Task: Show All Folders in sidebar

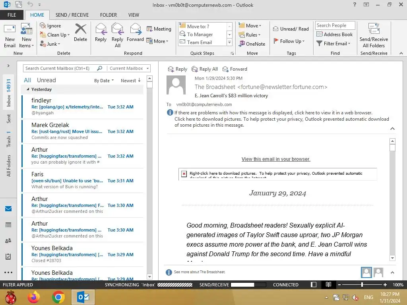Action: click(x=9, y=166)
